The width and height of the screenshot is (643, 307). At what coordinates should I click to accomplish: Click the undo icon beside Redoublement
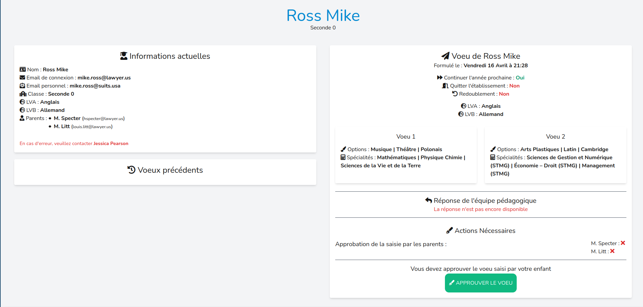click(455, 94)
